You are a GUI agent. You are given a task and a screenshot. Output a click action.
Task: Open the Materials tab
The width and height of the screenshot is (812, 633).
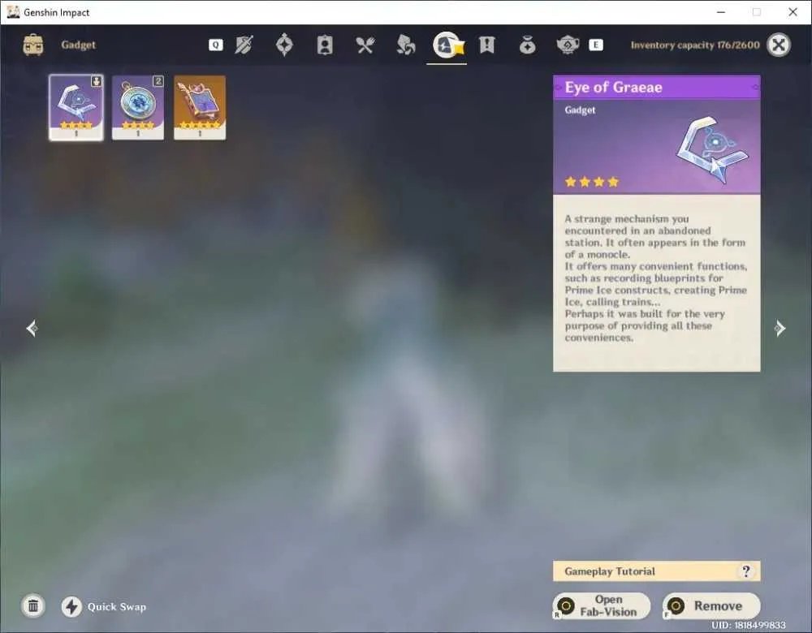coord(405,45)
